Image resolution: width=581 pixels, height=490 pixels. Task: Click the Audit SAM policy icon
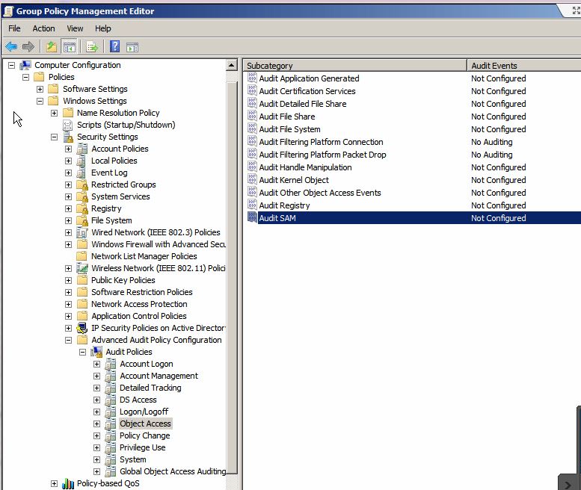(252, 218)
